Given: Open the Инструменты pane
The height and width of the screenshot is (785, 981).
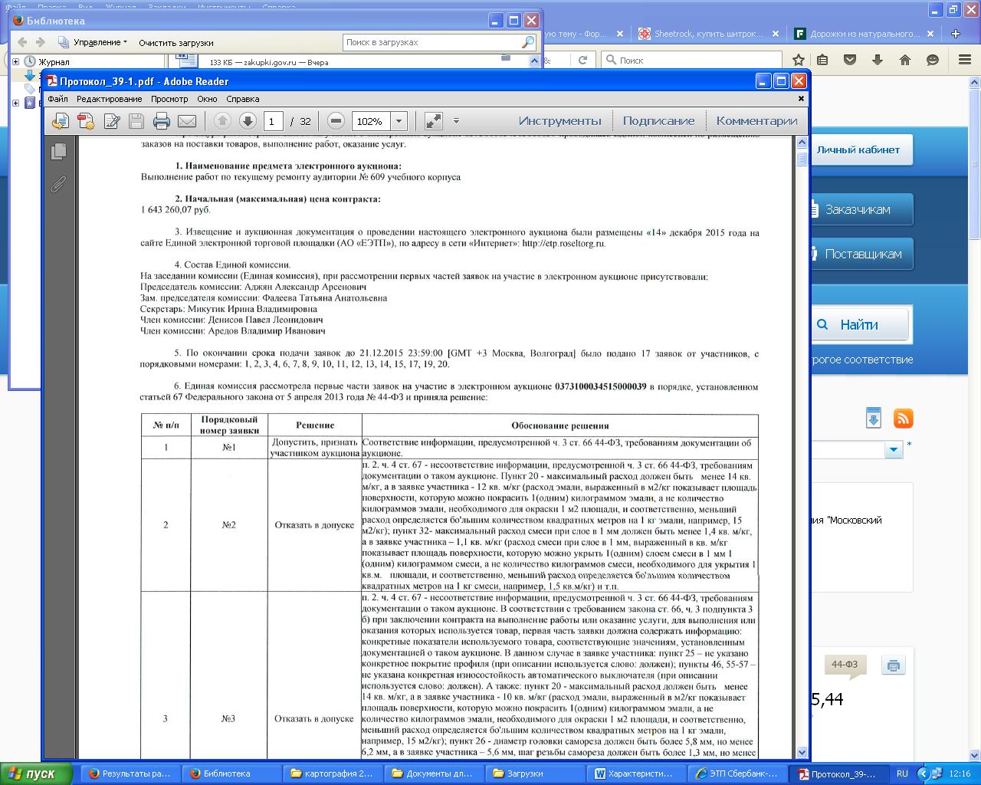Looking at the screenshot, I should (559, 121).
